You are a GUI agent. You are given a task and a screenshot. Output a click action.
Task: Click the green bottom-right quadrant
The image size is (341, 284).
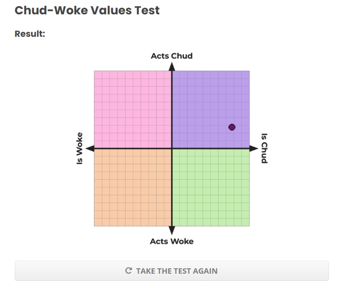coord(211,188)
